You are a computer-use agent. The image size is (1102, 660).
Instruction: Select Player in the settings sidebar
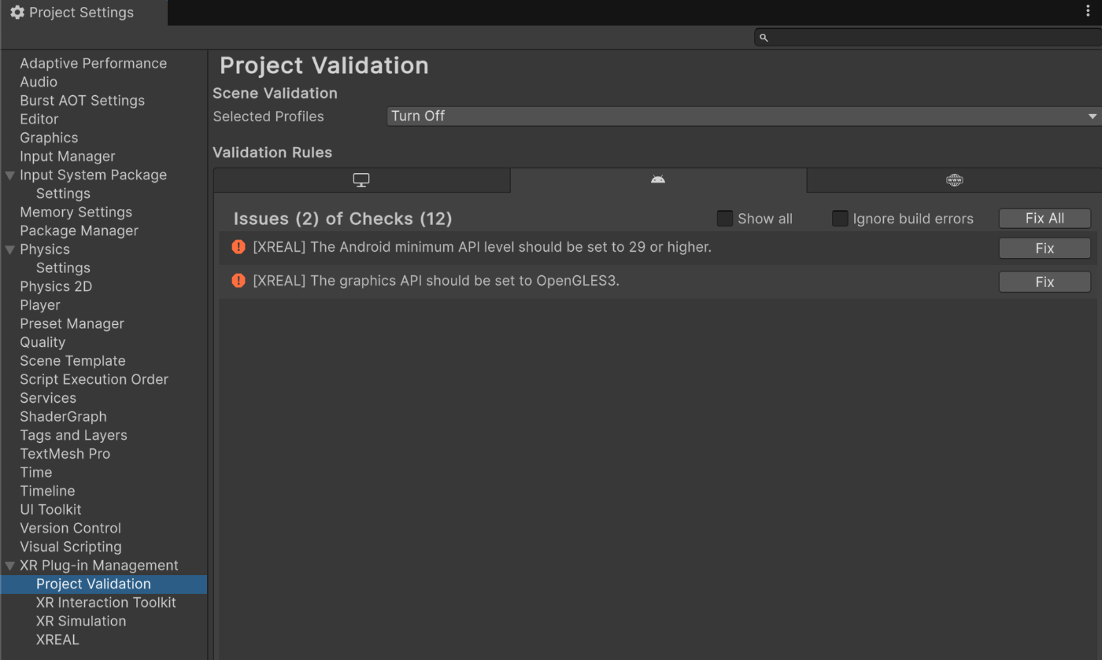pyautogui.click(x=40, y=304)
